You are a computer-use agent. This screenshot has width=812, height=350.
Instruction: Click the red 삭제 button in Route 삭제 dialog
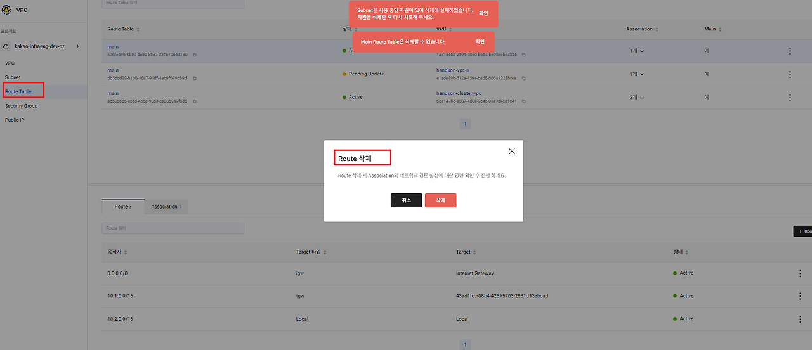[x=440, y=200]
